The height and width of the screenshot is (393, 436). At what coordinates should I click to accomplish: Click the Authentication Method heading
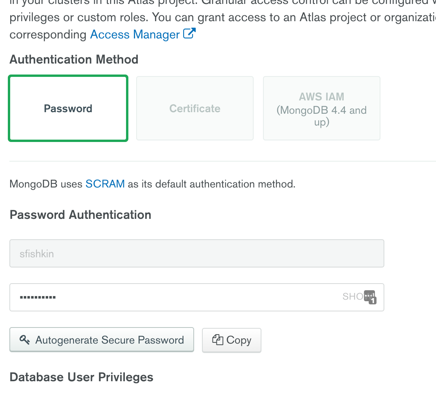coord(74,60)
